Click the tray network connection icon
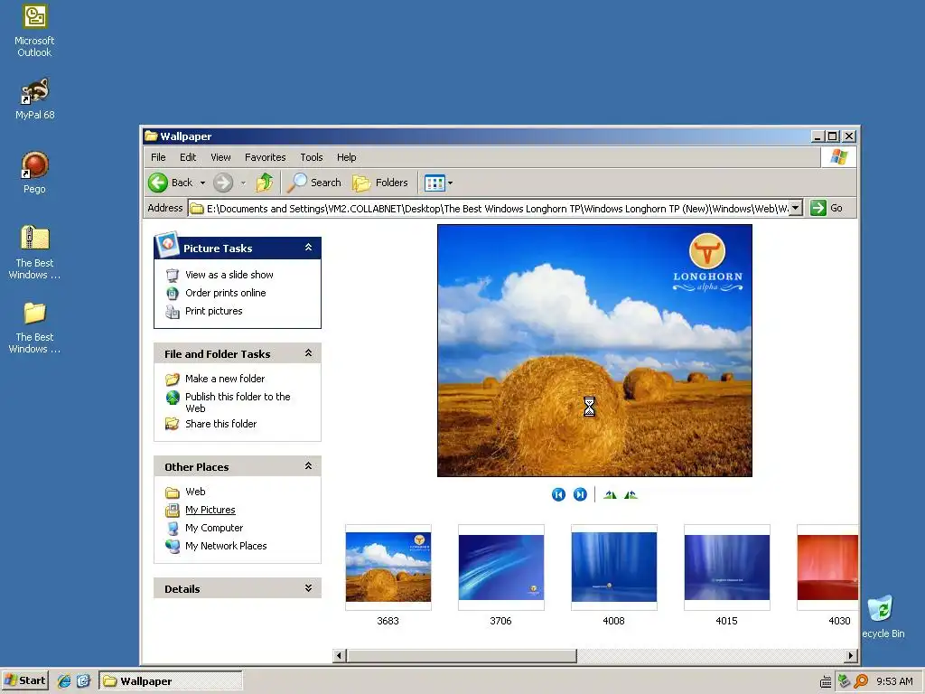Image resolution: width=925 pixels, height=694 pixels. 845,681
